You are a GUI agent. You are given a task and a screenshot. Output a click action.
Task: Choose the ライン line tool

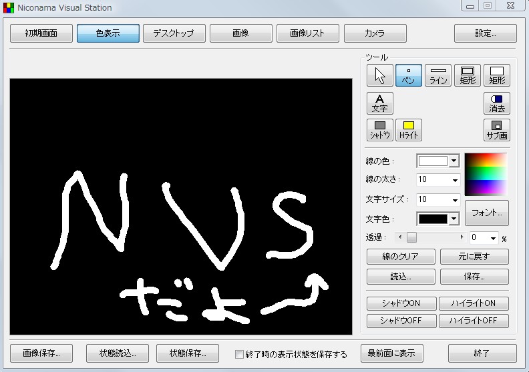coord(438,75)
